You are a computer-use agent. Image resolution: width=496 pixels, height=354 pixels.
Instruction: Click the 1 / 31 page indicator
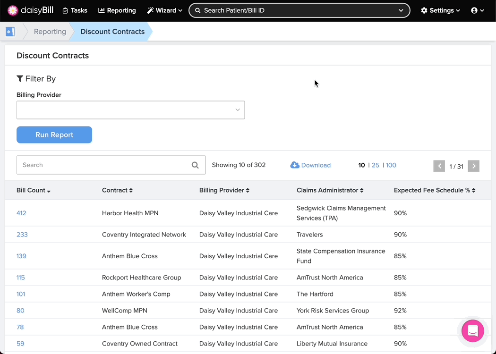pos(456,167)
